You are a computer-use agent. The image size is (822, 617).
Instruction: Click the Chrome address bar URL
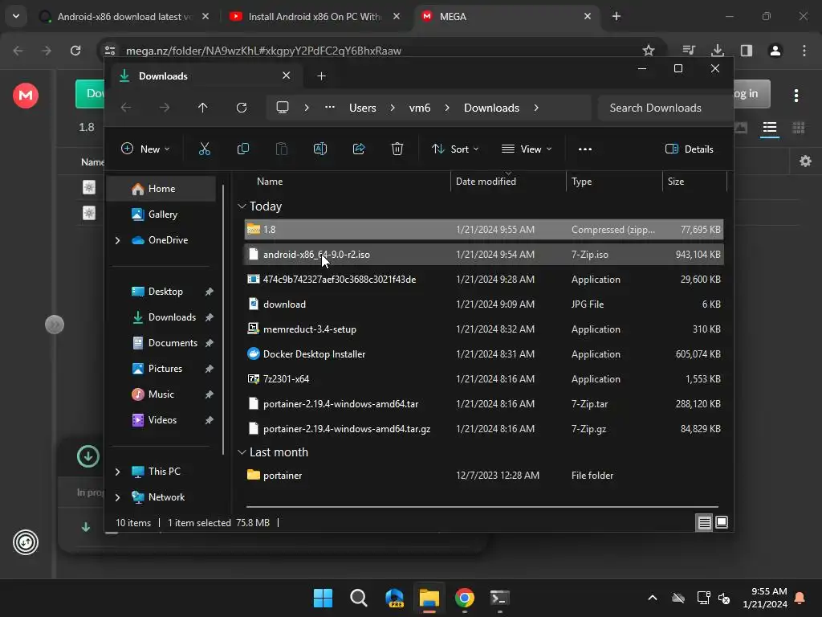tap(263, 51)
